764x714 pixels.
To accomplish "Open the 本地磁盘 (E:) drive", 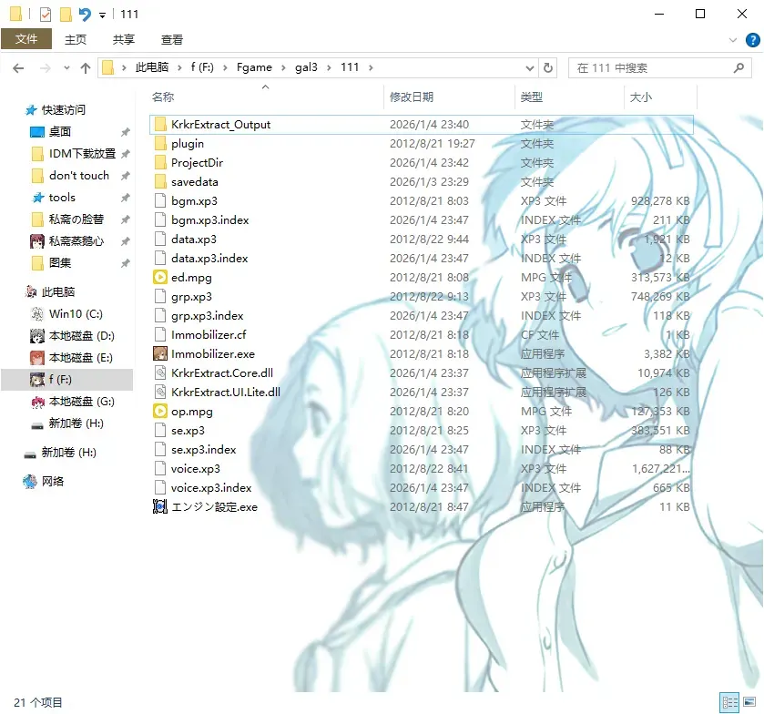I will tap(80, 358).
